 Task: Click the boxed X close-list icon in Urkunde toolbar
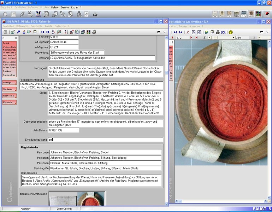click(5, 32)
